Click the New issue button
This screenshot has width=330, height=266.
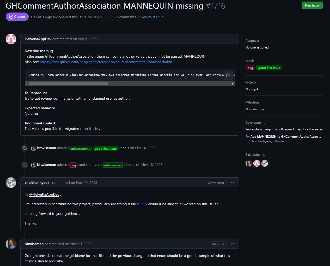coord(312,5)
